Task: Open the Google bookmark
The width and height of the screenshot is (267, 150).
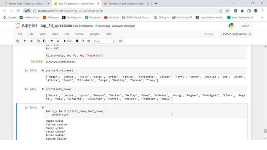Action: point(10,17)
